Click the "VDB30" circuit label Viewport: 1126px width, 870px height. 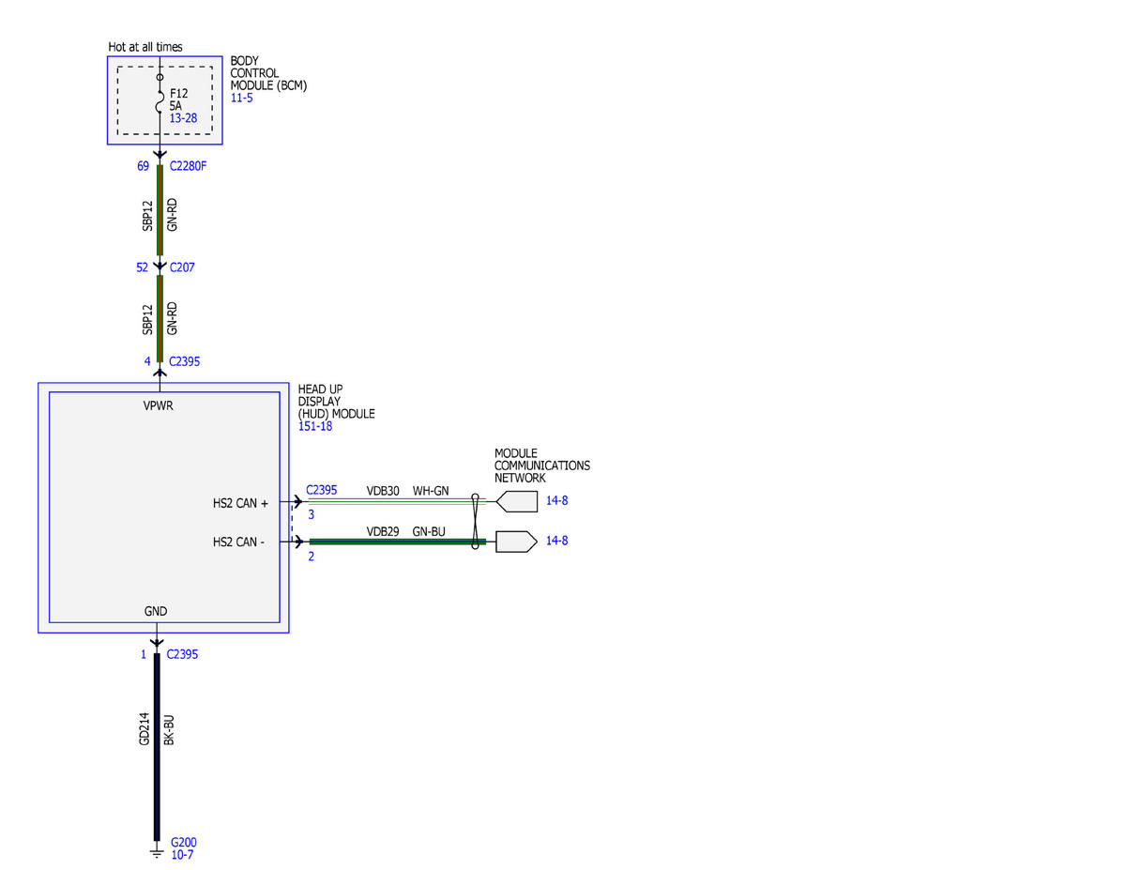[x=383, y=491]
